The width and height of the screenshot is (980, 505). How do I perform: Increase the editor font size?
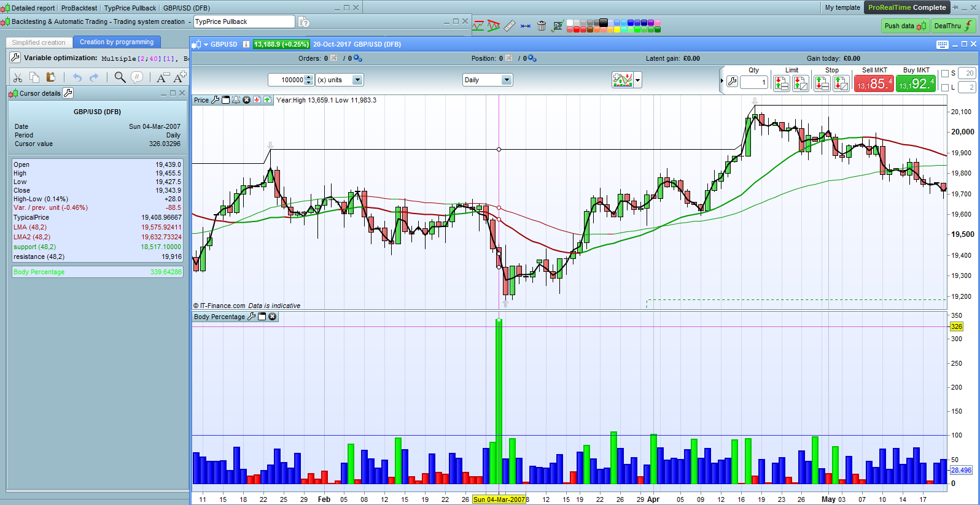(180, 77)
